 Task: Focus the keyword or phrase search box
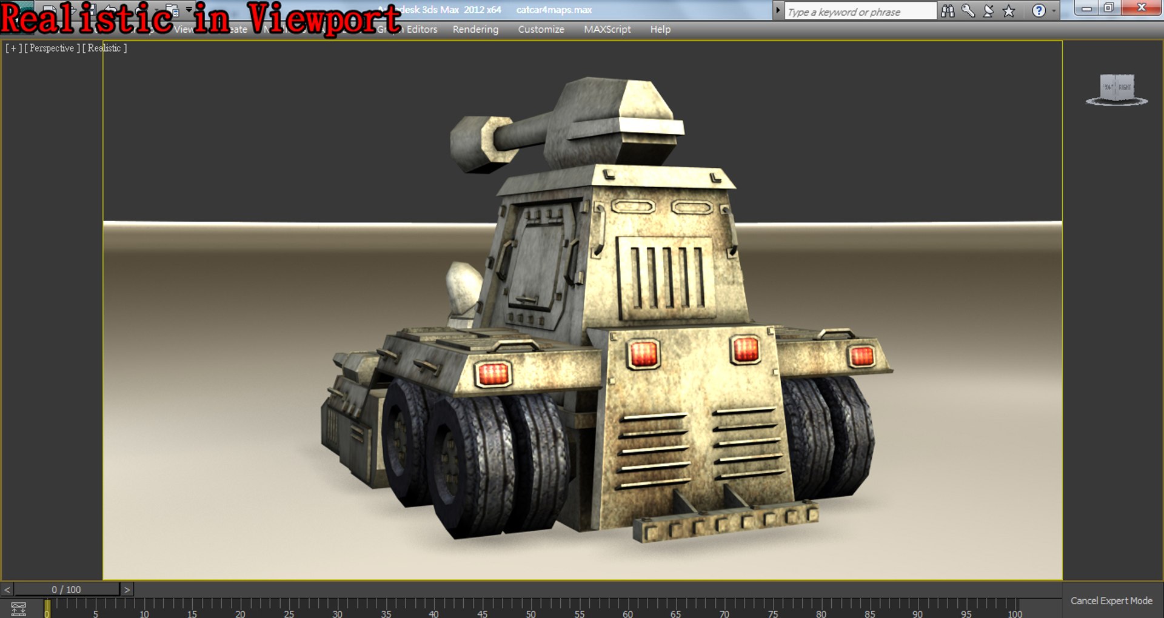click(860, 12)
